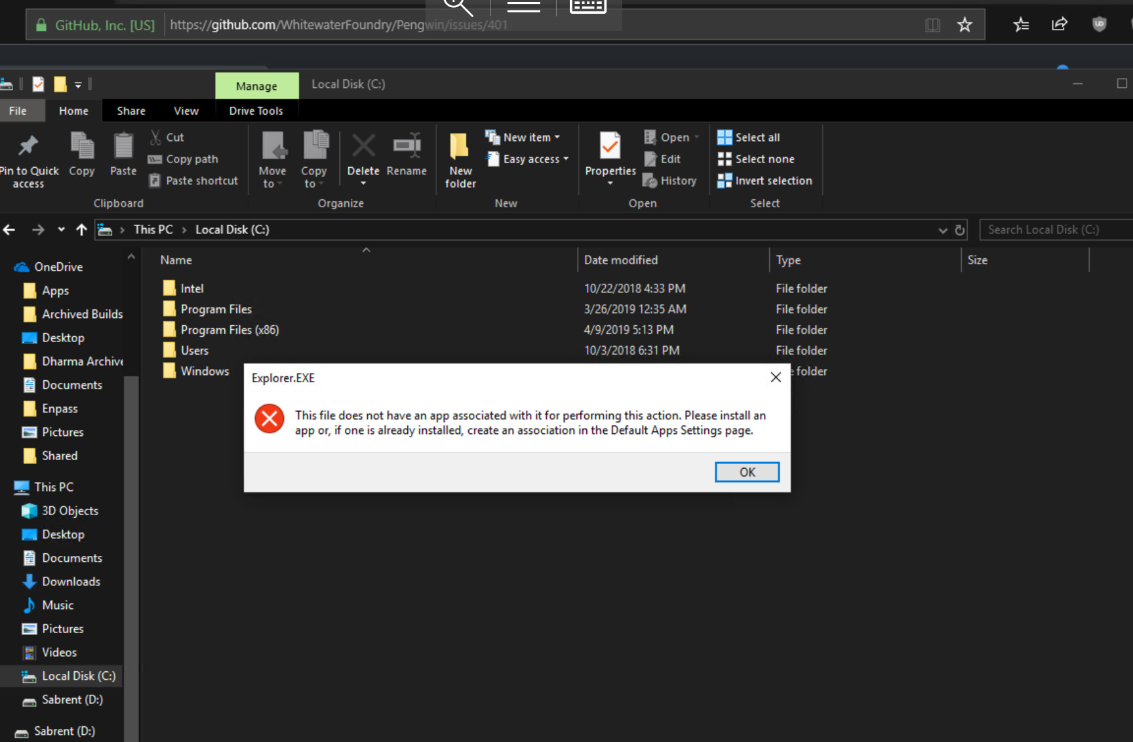Viewport: 1133px width, 742px height.
Task: Switch to the View tab
Action: coord(186,110)
